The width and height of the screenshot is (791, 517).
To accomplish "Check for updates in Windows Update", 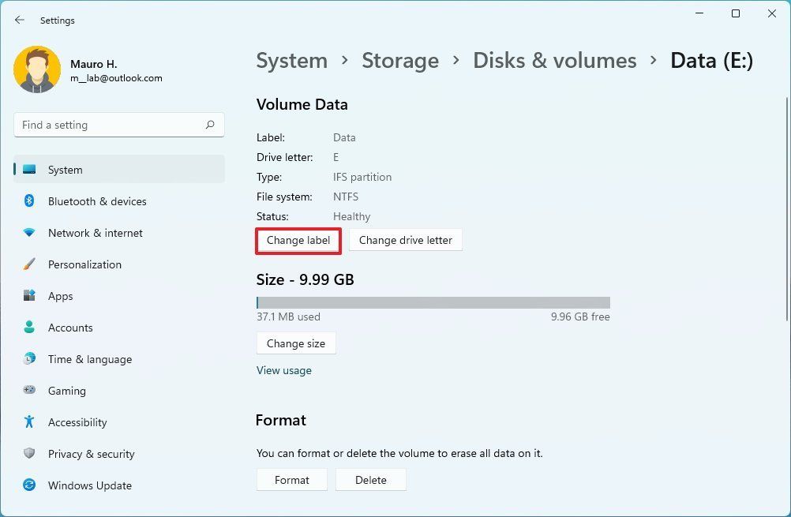I will [x=89, y=485].
